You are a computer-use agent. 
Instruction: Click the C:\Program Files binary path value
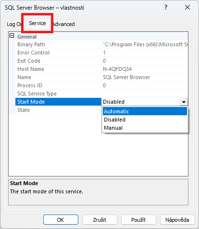145,44
